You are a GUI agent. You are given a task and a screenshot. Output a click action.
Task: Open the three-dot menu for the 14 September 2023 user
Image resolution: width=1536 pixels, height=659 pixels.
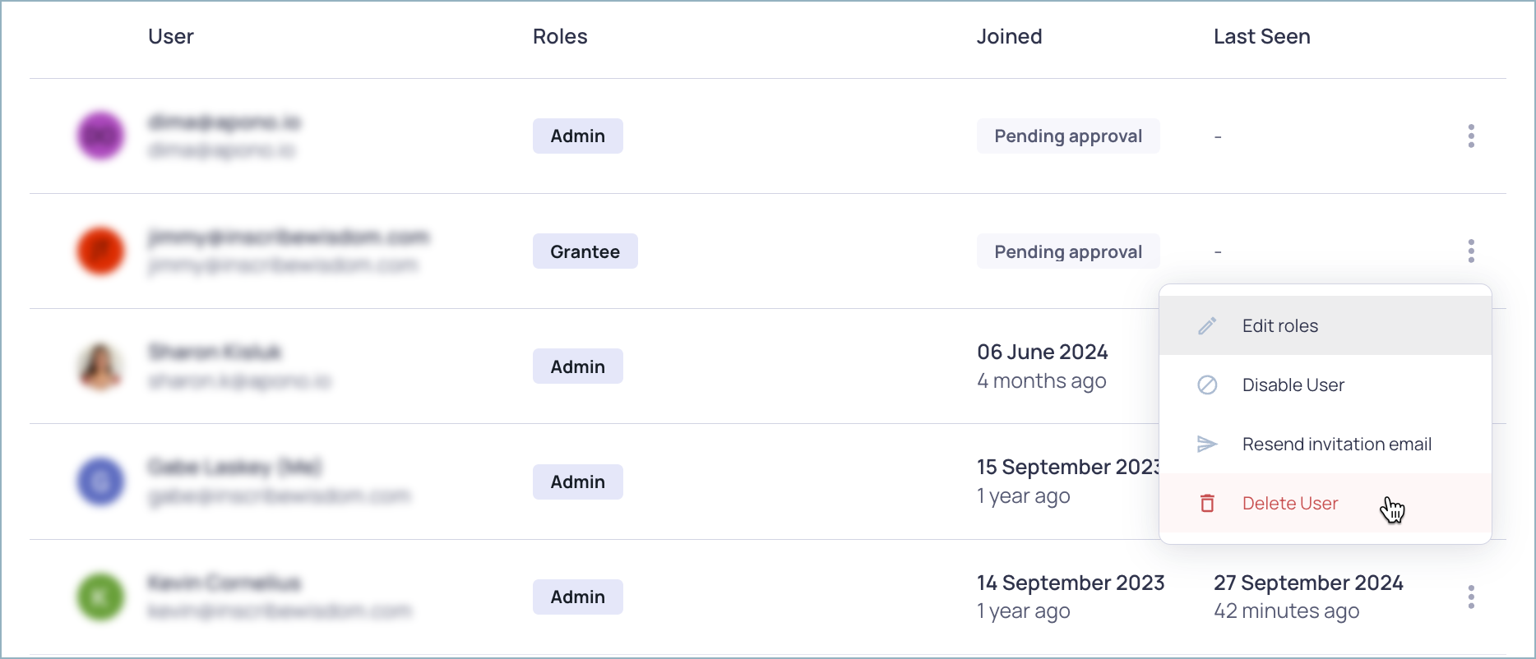1471,597
